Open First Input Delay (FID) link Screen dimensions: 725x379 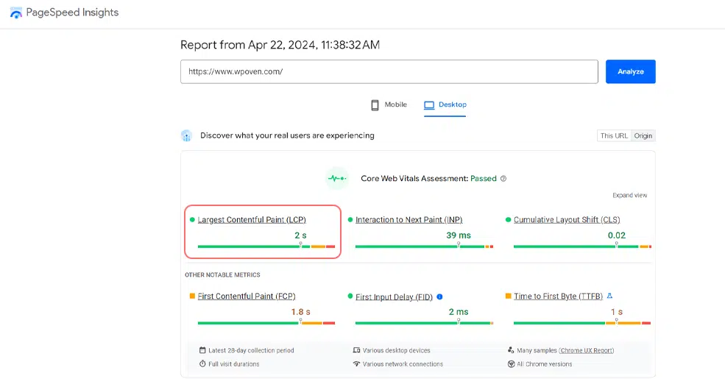click(394, 297)
